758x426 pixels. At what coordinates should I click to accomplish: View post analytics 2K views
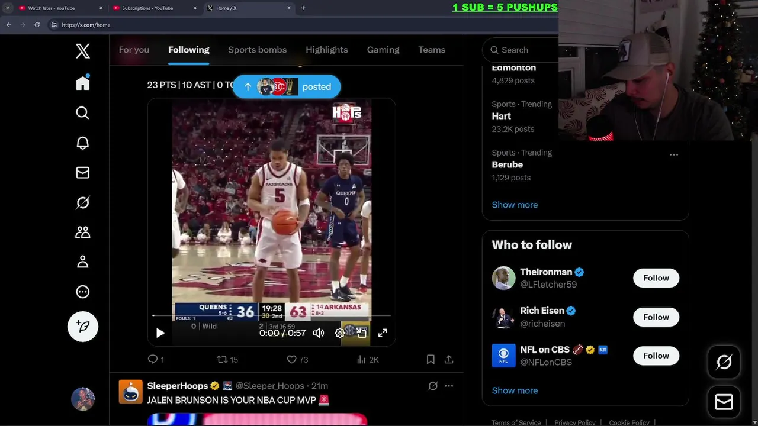click(368, 359)
